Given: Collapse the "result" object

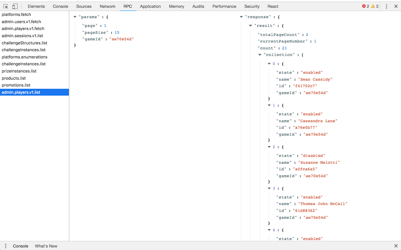Looking at the screenshot, I should click(250, 26).
